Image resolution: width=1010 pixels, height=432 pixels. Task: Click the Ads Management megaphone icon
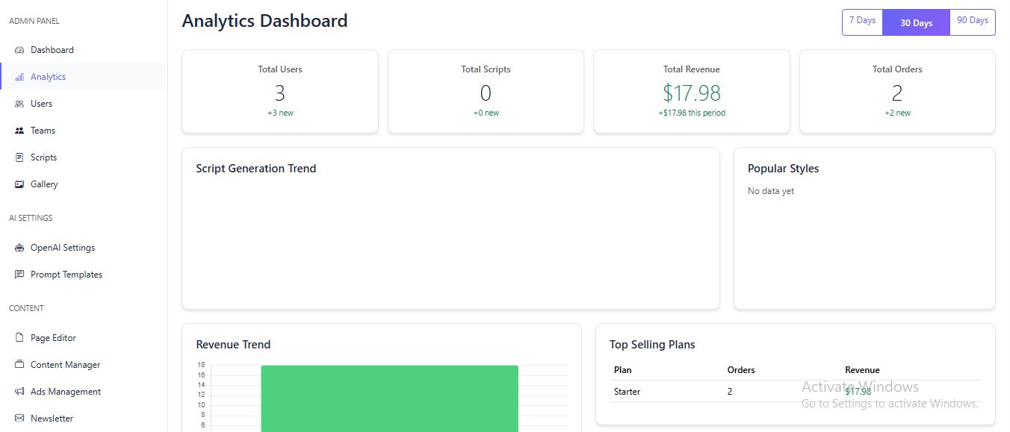[19, 392]
